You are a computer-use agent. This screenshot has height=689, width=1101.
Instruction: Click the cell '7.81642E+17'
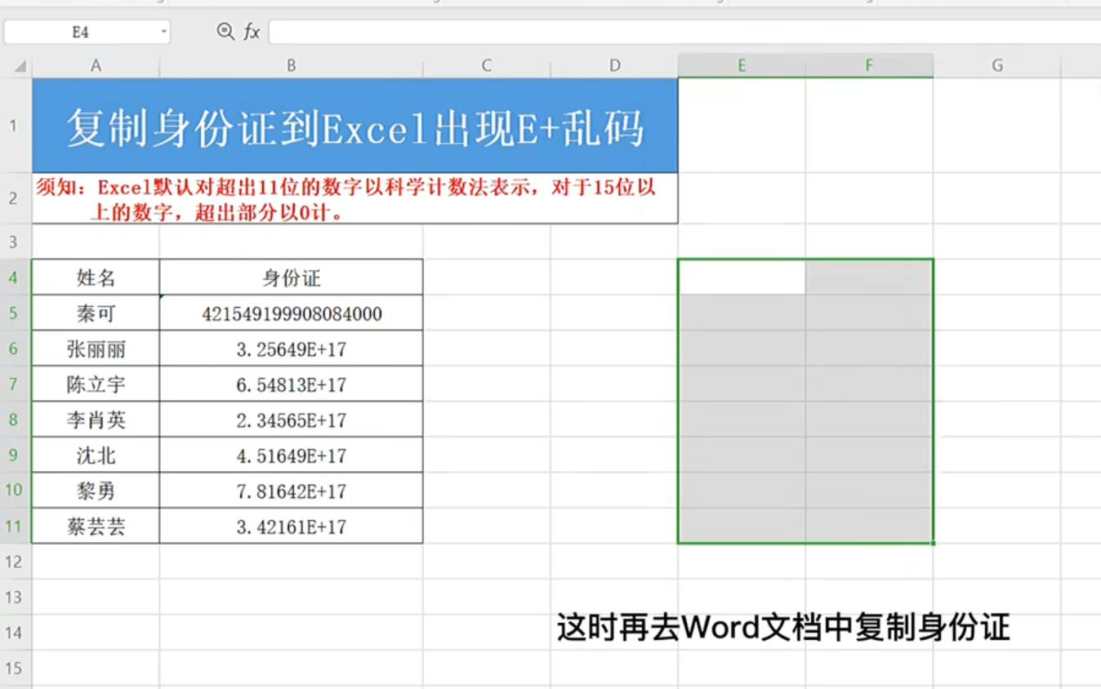[291, 491]
